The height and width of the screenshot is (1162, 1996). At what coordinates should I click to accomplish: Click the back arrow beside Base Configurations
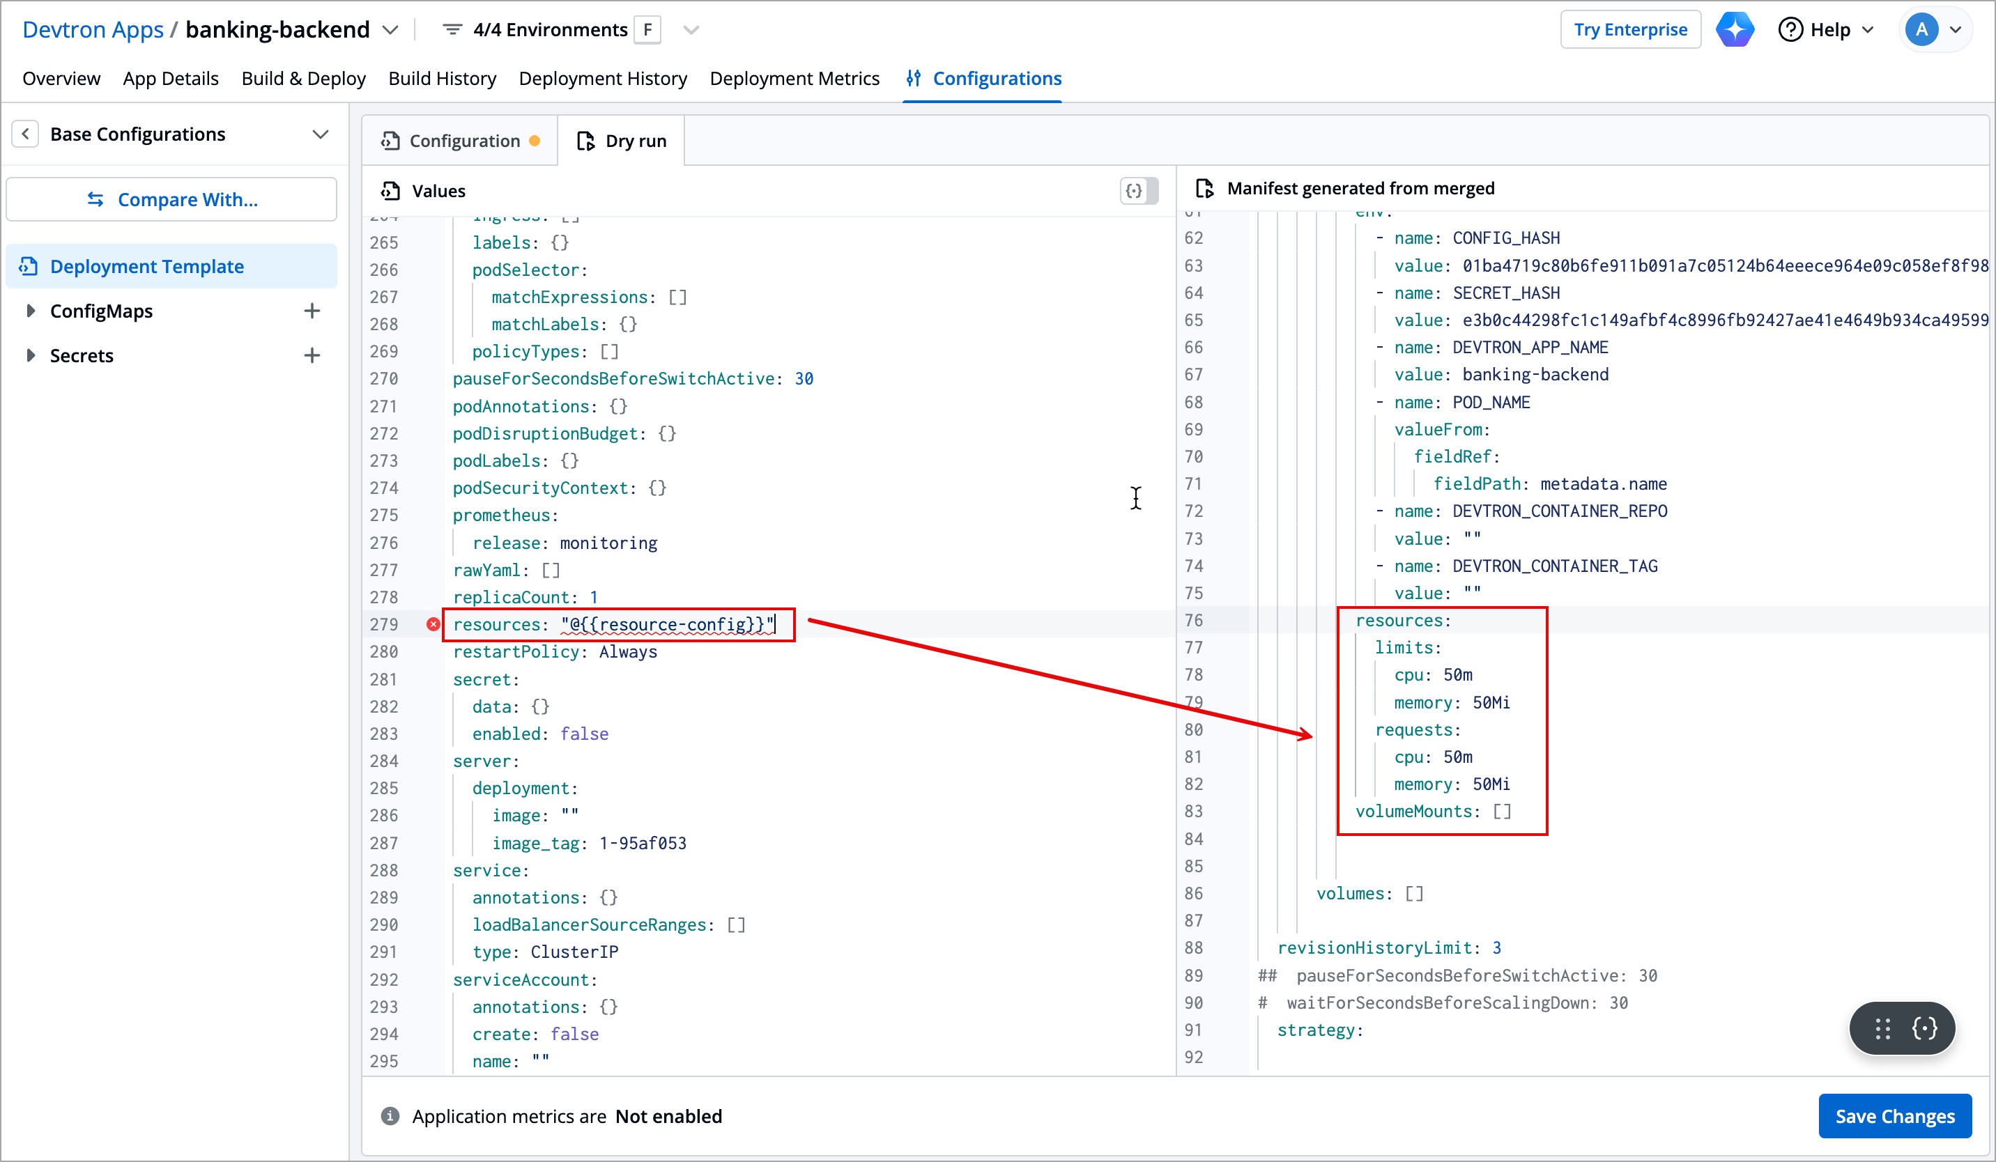click(x=25, y=134)
